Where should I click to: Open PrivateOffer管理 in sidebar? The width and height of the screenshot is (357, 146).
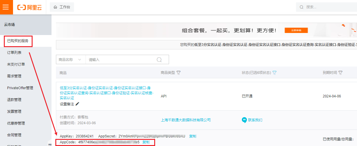click(20, 88)
